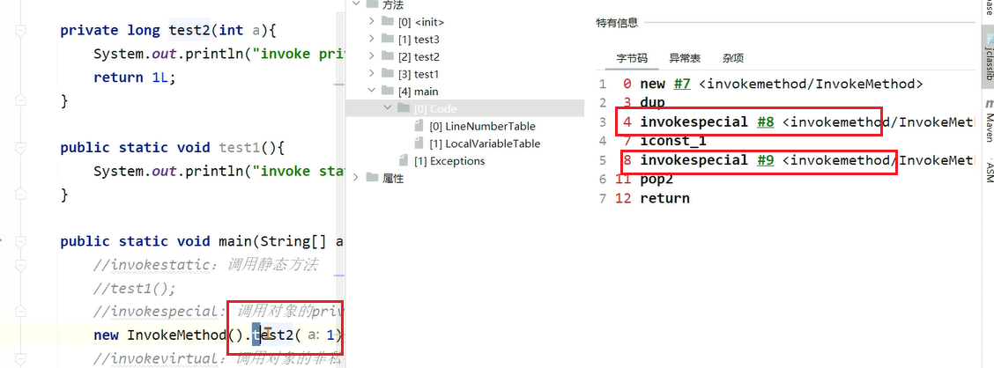Click the '//invokestatic' comment line

[205, 265]
